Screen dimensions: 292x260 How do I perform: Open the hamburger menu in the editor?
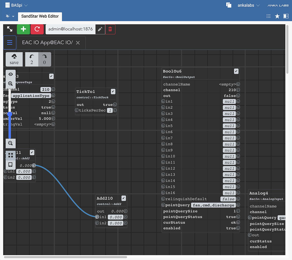click(x=10, y=42)
